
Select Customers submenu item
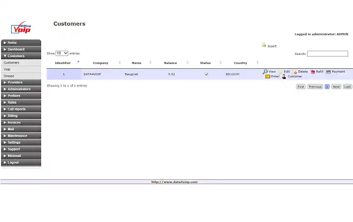click(21, 63)
